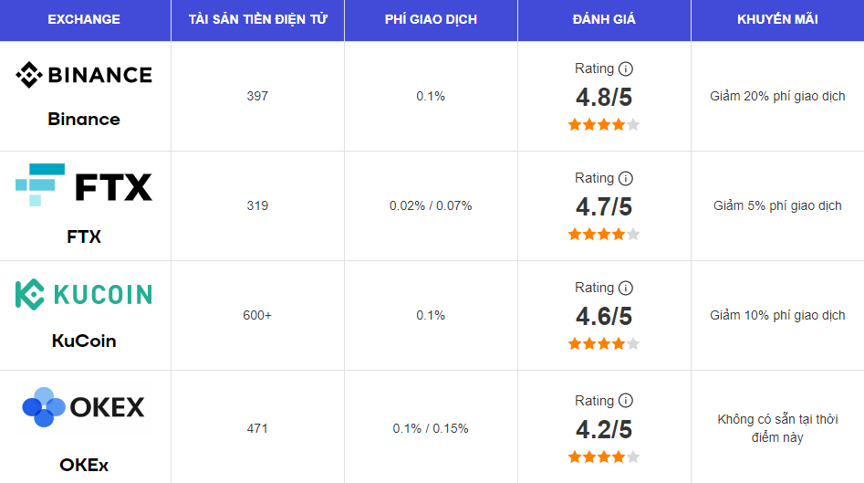Open the KuCoin exchange name link
This screenshot has width=864, height=483.
84,341
